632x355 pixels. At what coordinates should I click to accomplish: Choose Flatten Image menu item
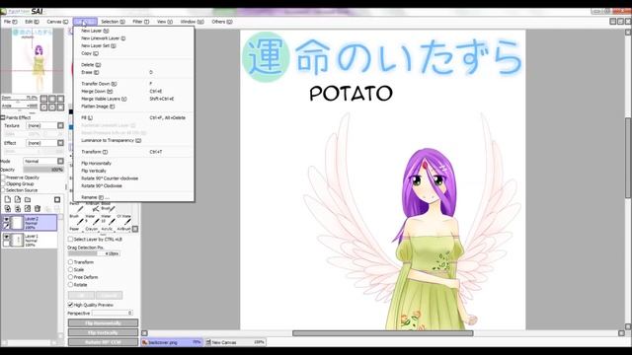pos(133,106)
